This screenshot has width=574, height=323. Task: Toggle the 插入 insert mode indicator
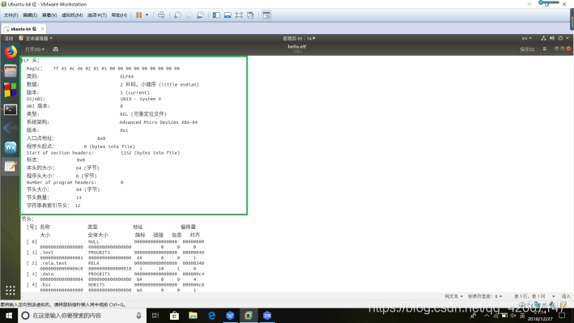click(566, 296)
